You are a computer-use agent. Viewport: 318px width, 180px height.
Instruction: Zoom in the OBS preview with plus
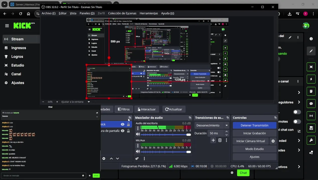(57, 102)
